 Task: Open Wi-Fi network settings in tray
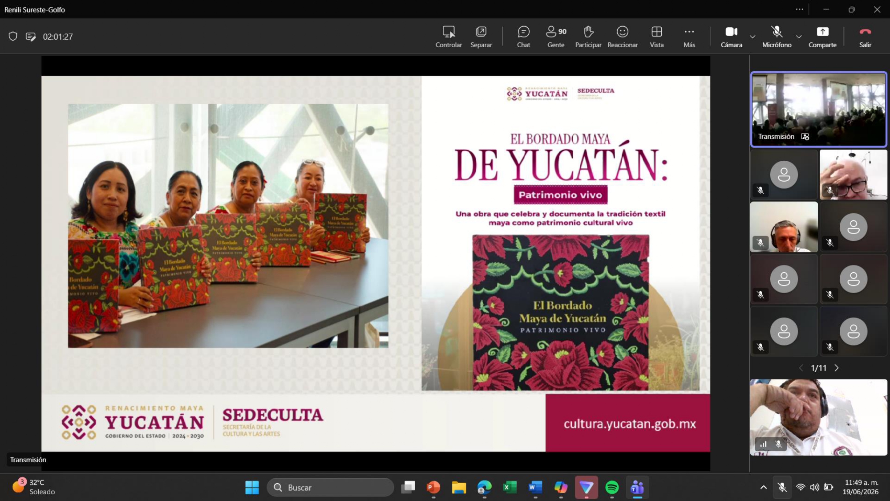[x=801, y=488]
